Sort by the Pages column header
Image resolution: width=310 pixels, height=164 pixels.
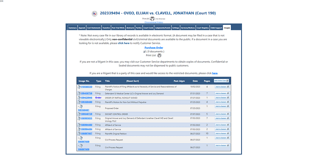point(207,81)
